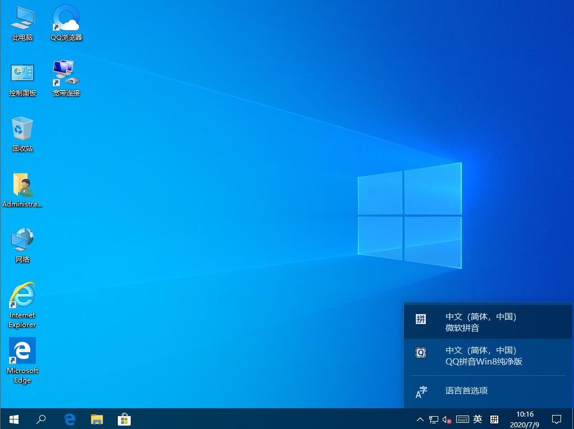The width and height of the screenshot is (574, 429).
Task: Open Microsoft Store from the taskbar
Action: click(x=124, y=419)
